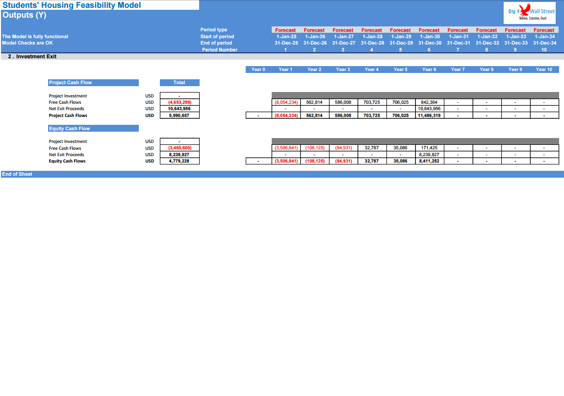Screen dimensions: 564x396
Task: Select the equity free cash flows total (3,460,600)
Action: tap(179, 147)
